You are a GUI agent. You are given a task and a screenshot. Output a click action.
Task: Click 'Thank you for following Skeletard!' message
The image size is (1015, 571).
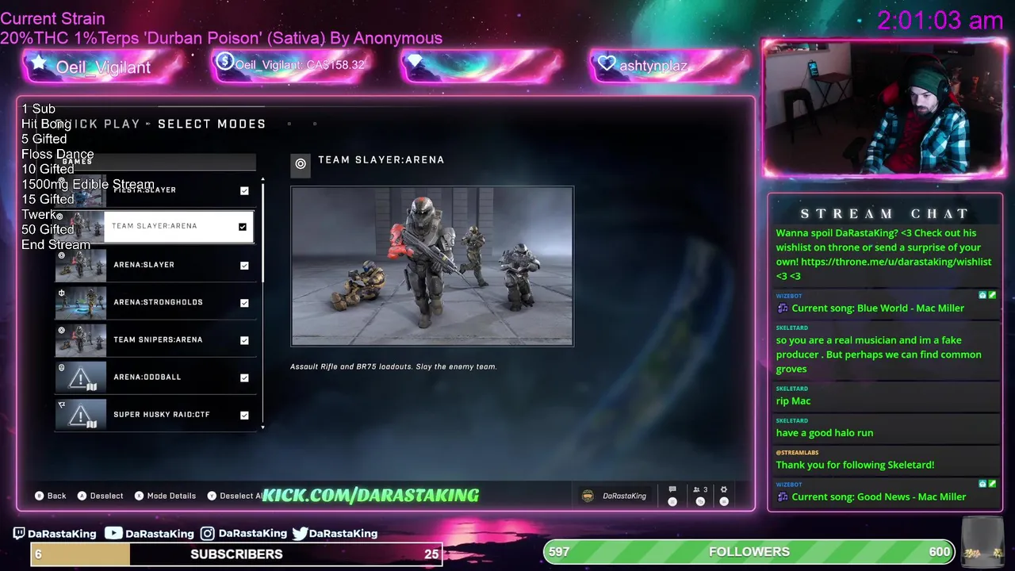click(x=855, y=465)
